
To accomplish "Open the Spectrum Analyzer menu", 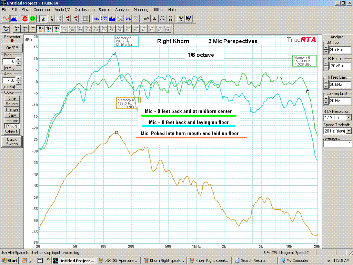I will point(114,10).
